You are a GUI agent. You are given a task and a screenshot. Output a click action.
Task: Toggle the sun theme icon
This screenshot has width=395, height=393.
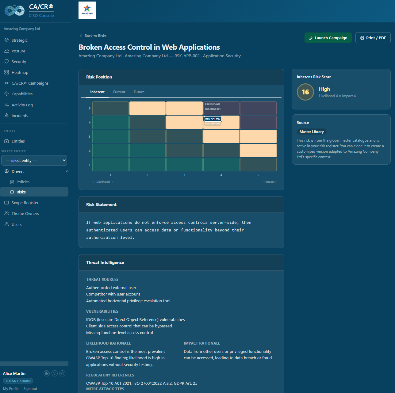click(62, 373)
